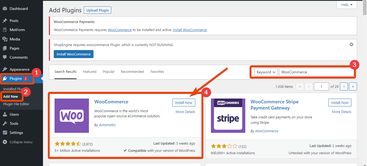The width and height of the screenshot is (367, 166).
Task: Open the Keyword search type dropdown
Action: pyautogui.click(x=266, y=72)
